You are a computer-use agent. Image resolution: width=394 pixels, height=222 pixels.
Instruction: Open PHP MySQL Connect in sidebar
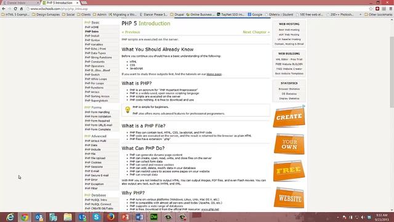pos(98,204)
